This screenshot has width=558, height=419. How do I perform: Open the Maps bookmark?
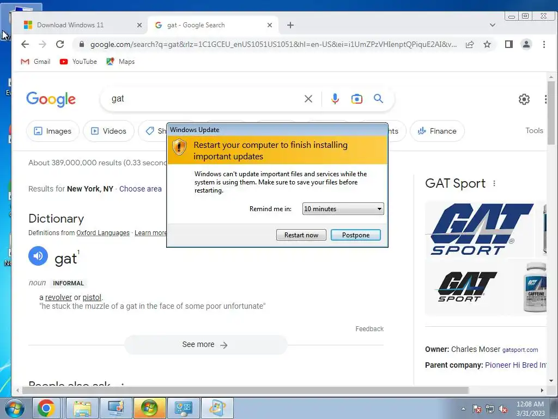click(120, 62)
